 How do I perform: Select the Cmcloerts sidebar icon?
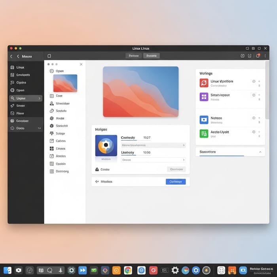click(x=12, y=75)
